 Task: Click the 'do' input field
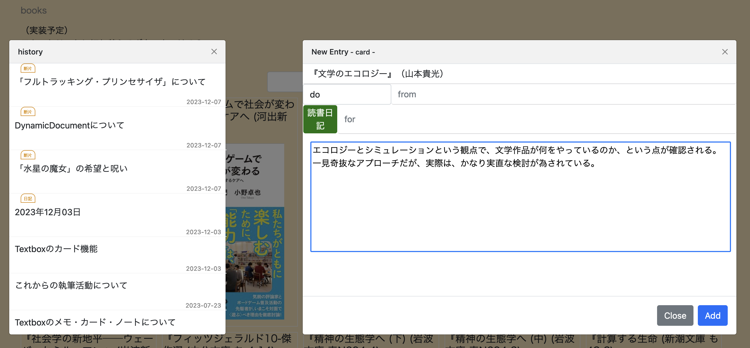point(346,94)
